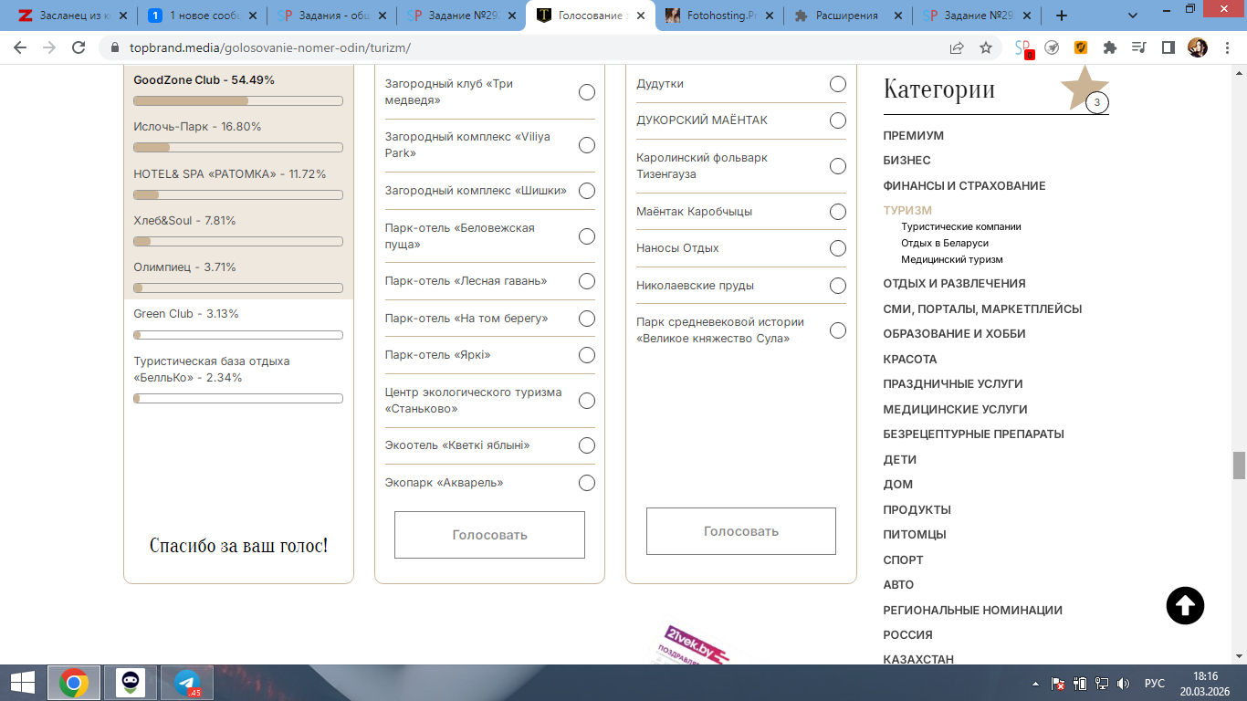The image size is (1247, 701).
Task: Click the Ислочь-Парк result progress bar
Action: click(238, 147)
